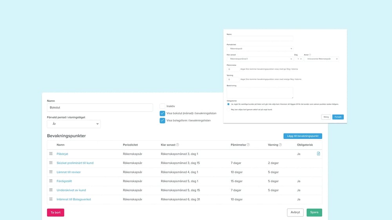The height and width of the screenshot is (220, 392).
Task: Open the Förvald period i visningsläget dropdown
Action: 74,124
